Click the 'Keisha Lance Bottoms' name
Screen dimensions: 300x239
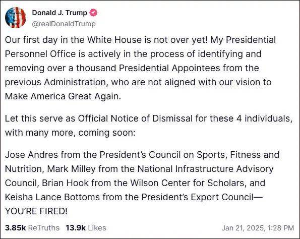point(52,197)
